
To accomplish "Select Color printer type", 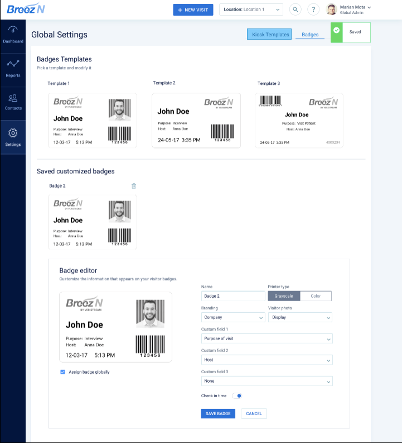I will pos(316,296).
